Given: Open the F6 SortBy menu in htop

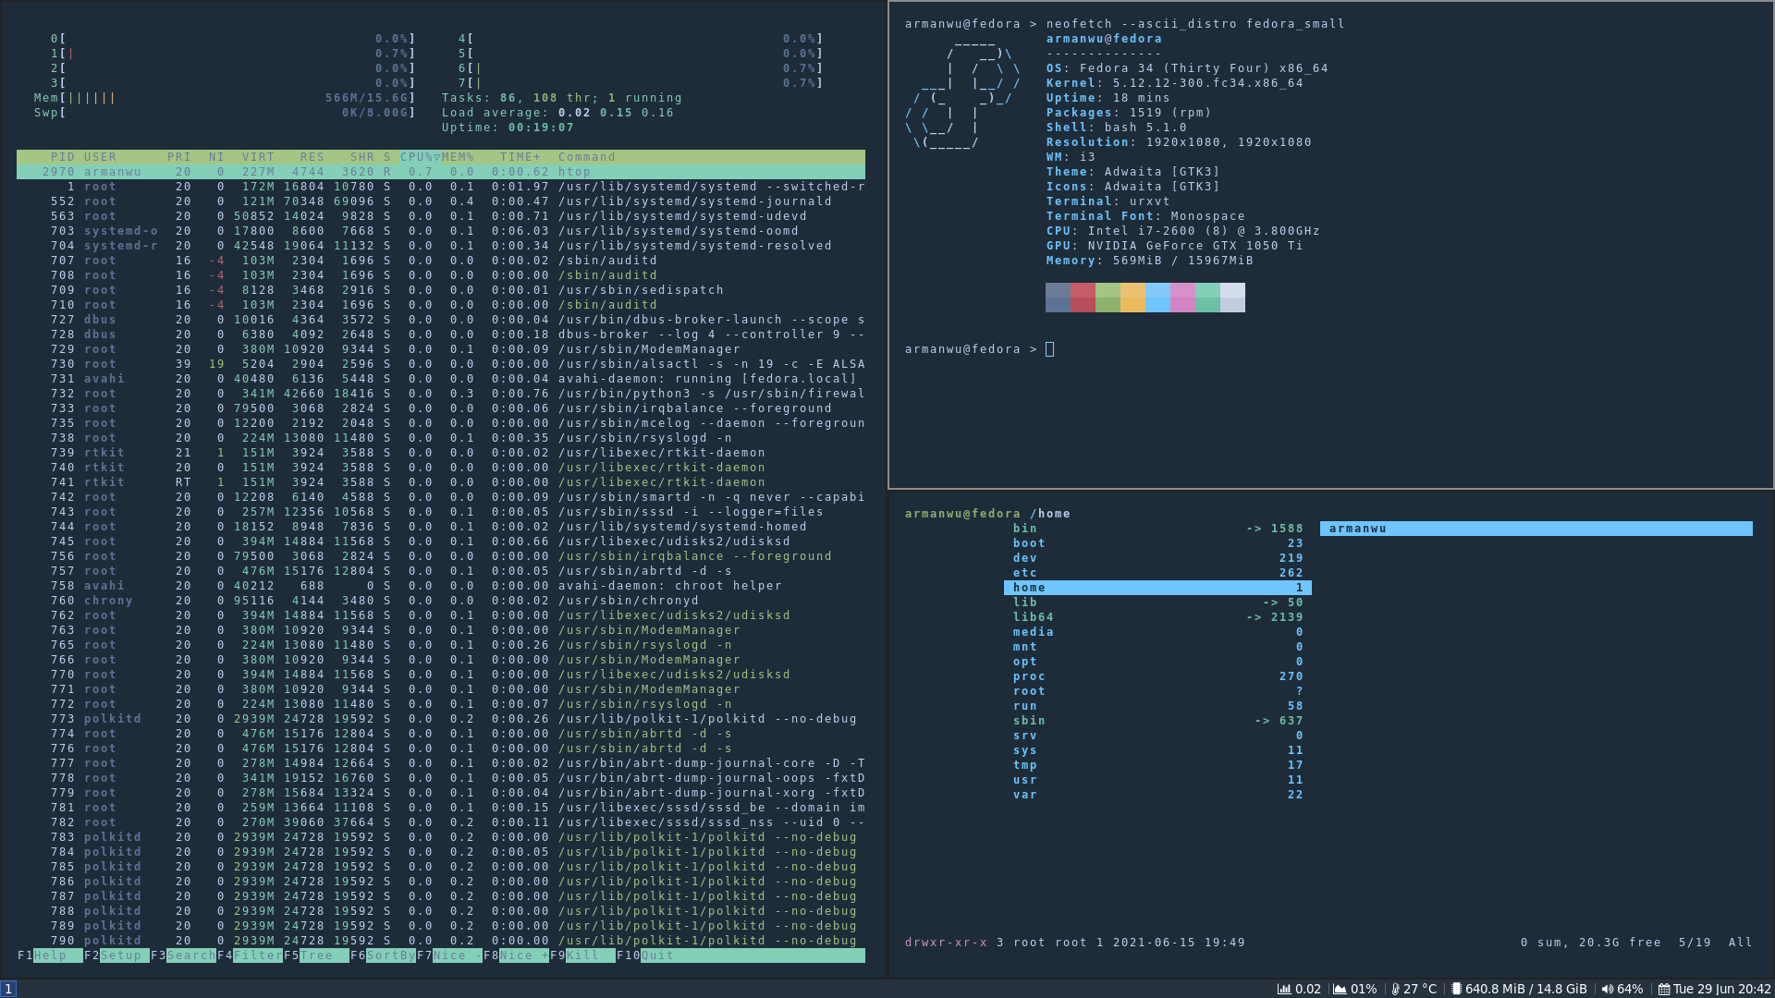Looking at the screenshot, I should [383, 955].
